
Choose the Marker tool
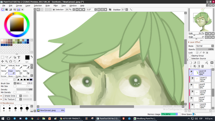coord(4,72)
